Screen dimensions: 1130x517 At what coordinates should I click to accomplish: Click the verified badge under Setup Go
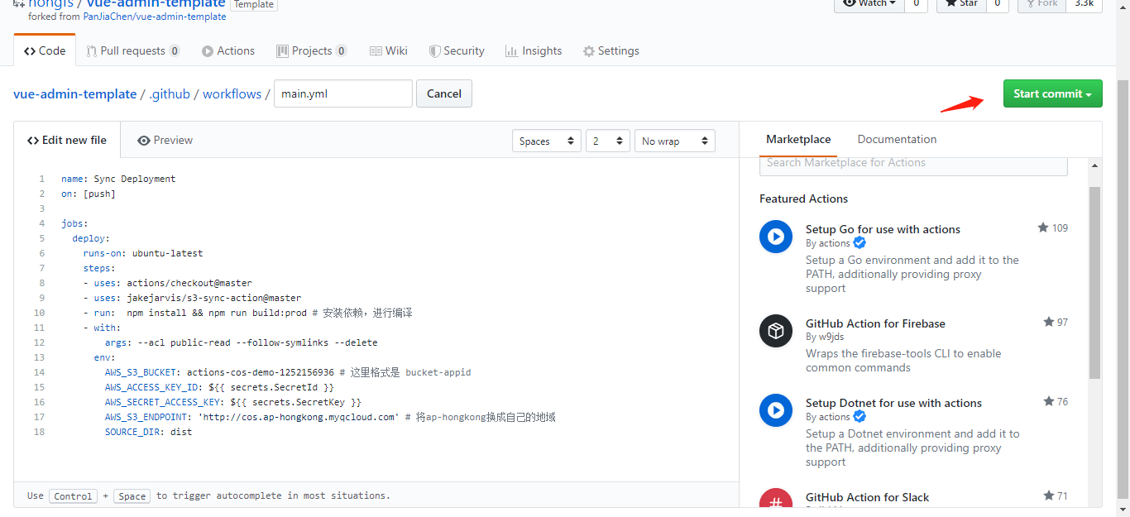[x=859, y=243]
